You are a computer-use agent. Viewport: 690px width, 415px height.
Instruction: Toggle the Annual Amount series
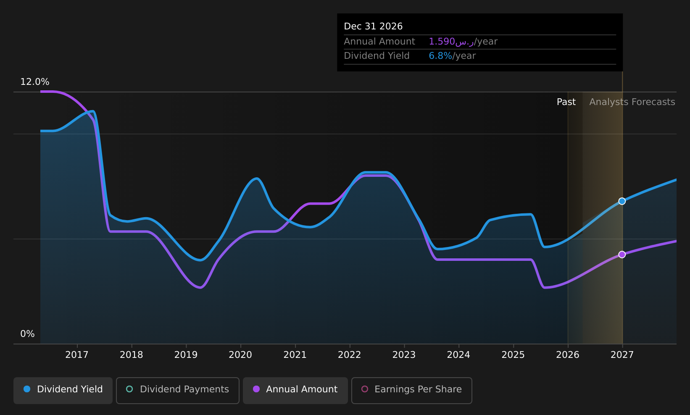point(295,390)
